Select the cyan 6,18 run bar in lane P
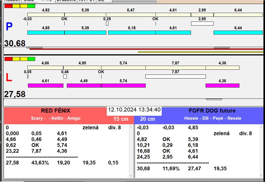 click(x=132, y=32)
